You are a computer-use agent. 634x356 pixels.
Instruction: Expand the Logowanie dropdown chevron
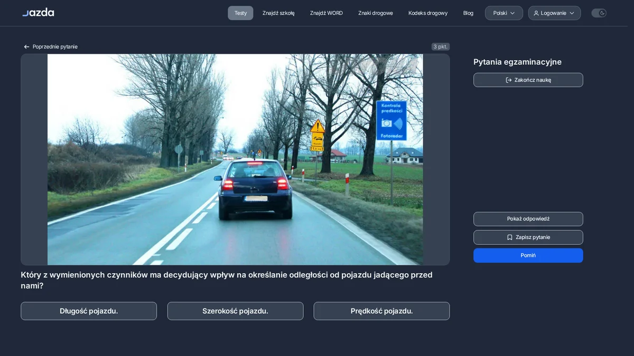pos(572,13)
